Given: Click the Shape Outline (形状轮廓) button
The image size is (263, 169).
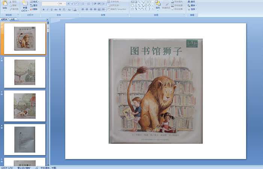Looking at the screenshot, I should tap(178, 5).
